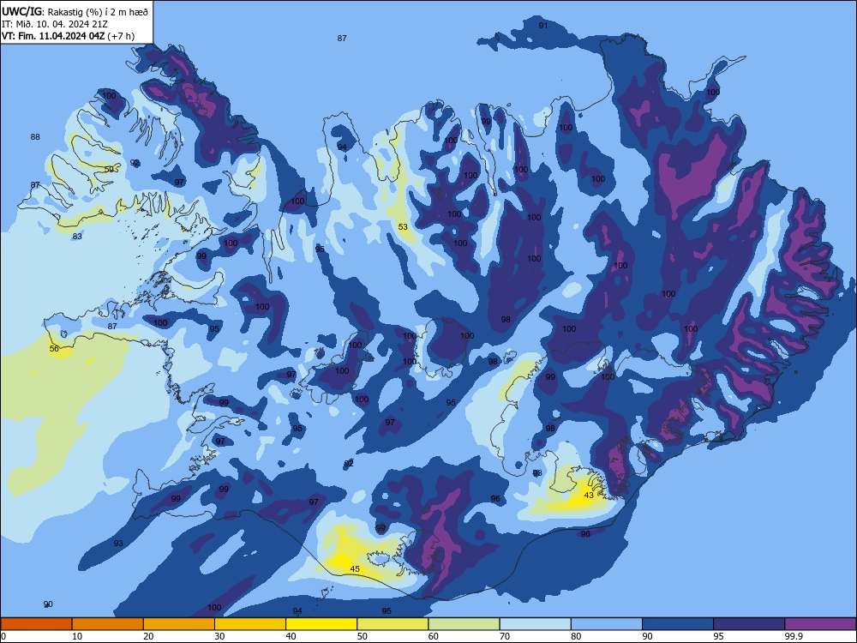This screenshot has width=857, height=643.
Task: Click the humidity value 56 on west coast
Action: (54, 348)
